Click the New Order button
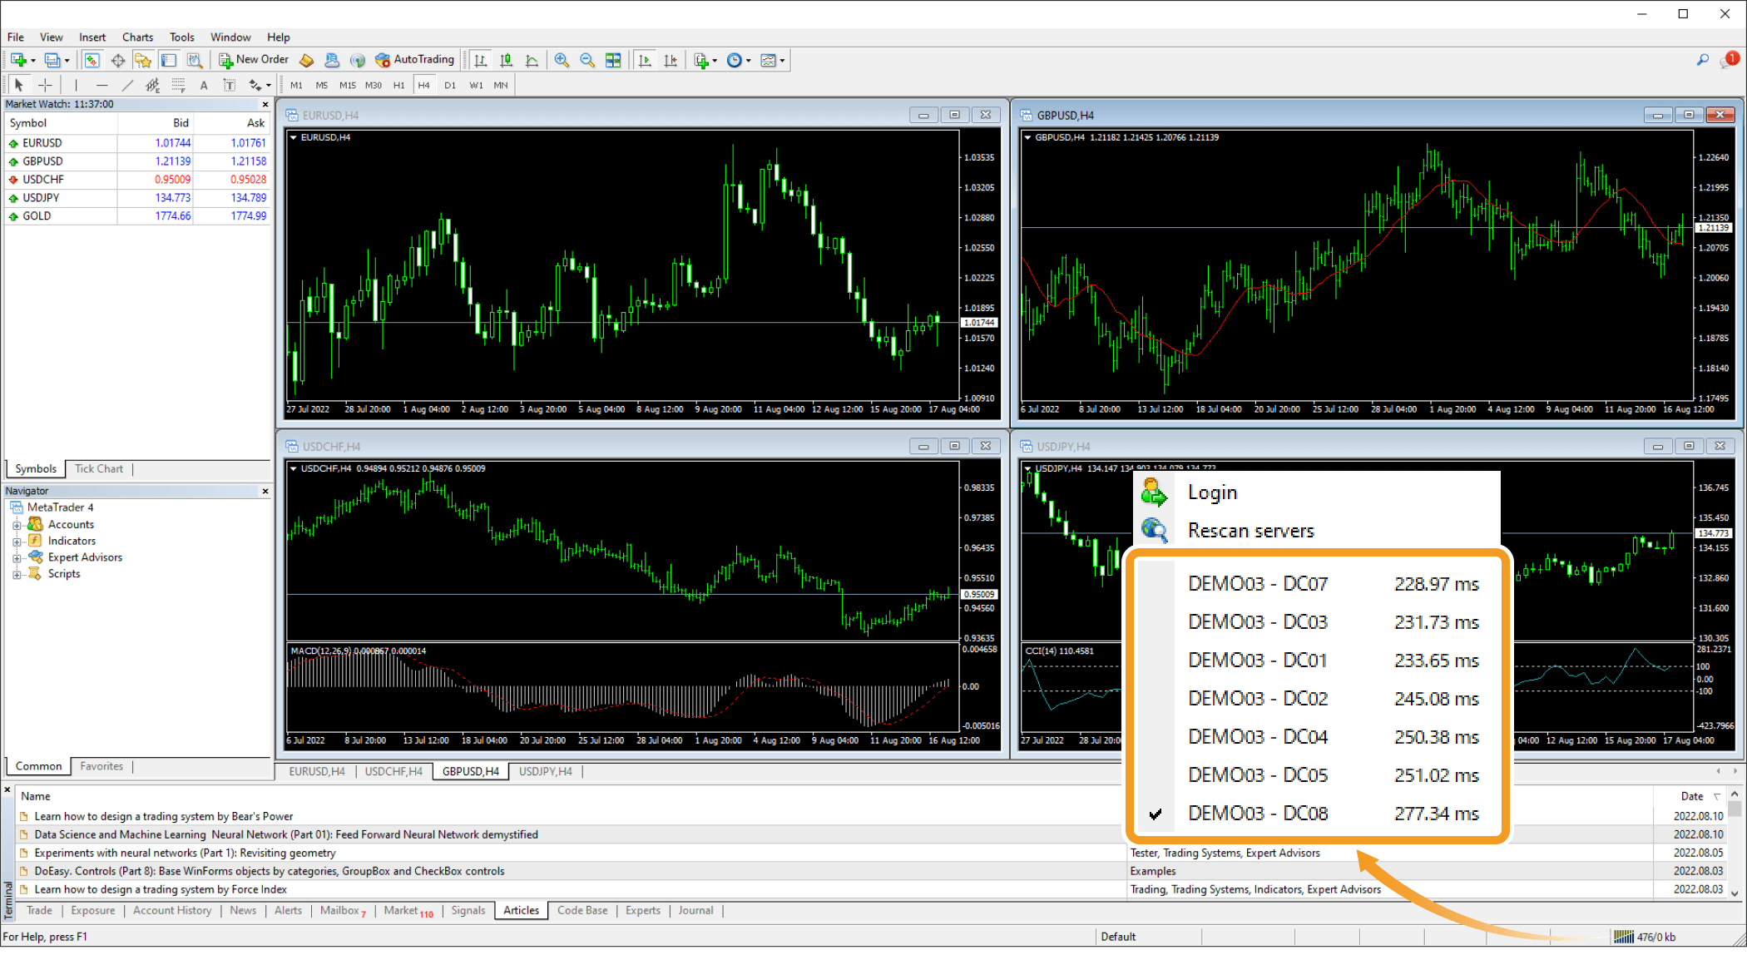The width and height of the screenshot is (1747, 955). click(254, 60)
